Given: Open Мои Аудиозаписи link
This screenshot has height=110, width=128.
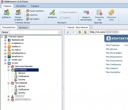Looking at the screenshot, I should (x=114, y=61).
